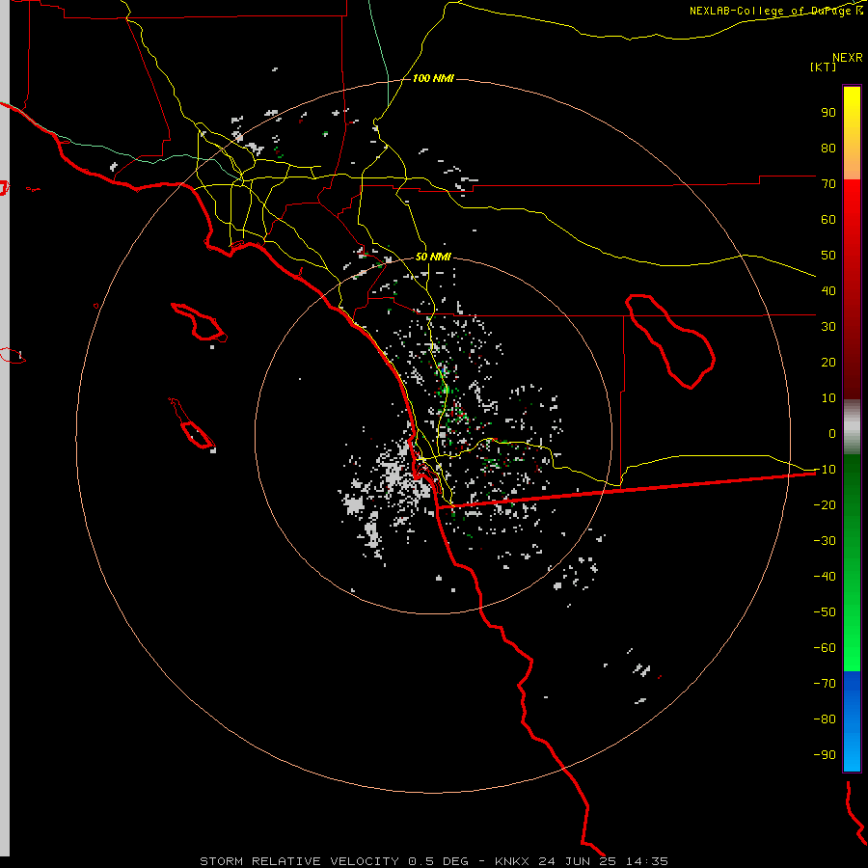The width and height of the screenshot is (868, 868).
Task: Click the 100 NMI range ring label
Action: tap(433, 78)
